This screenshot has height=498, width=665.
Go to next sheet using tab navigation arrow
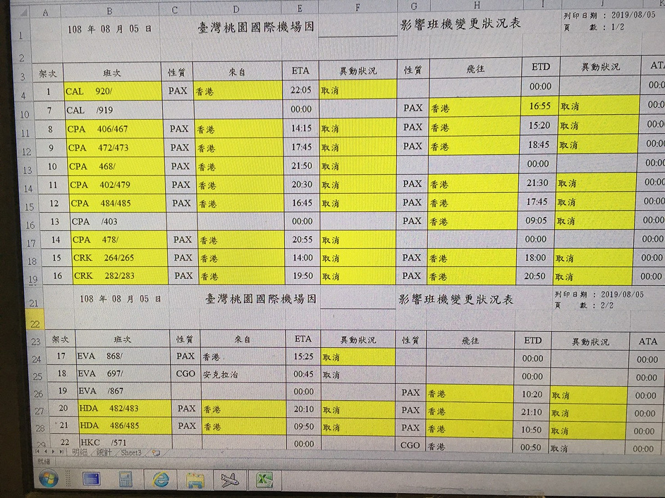click(x=53, y=452)
